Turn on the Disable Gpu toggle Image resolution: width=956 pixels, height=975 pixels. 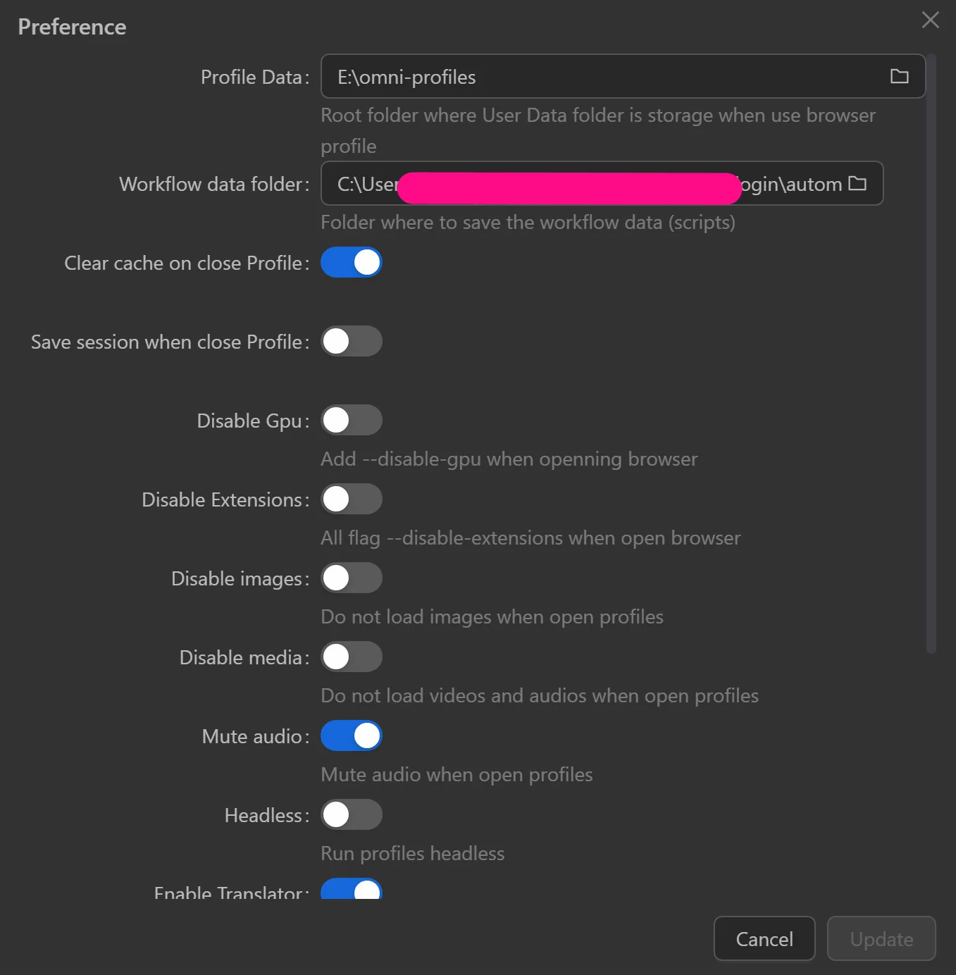(352, 419)
